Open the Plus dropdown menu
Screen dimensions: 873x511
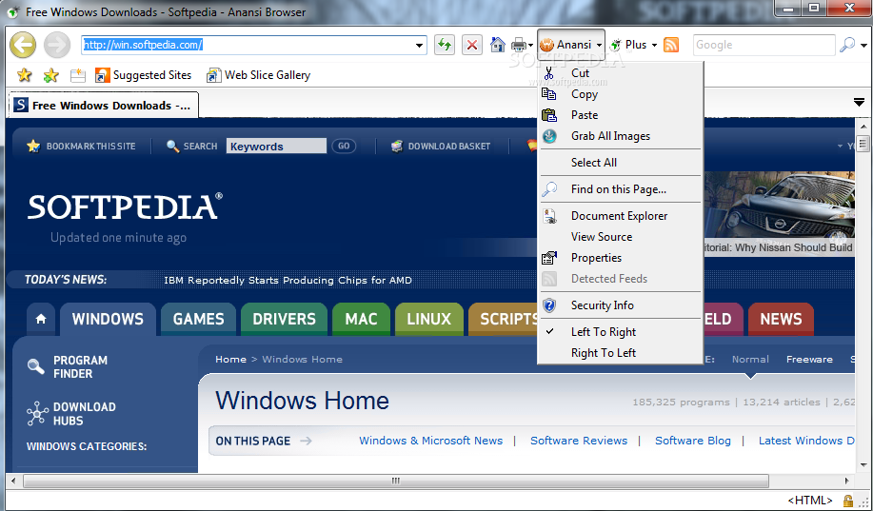pyautogui.click(x=634, y=45)
